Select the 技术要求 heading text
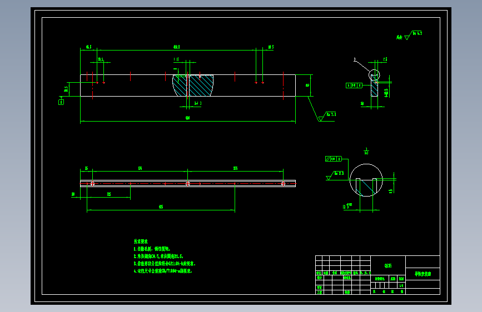Image resolution: width=482 pixels, height=312 pixels. click(x=141, y=241)
